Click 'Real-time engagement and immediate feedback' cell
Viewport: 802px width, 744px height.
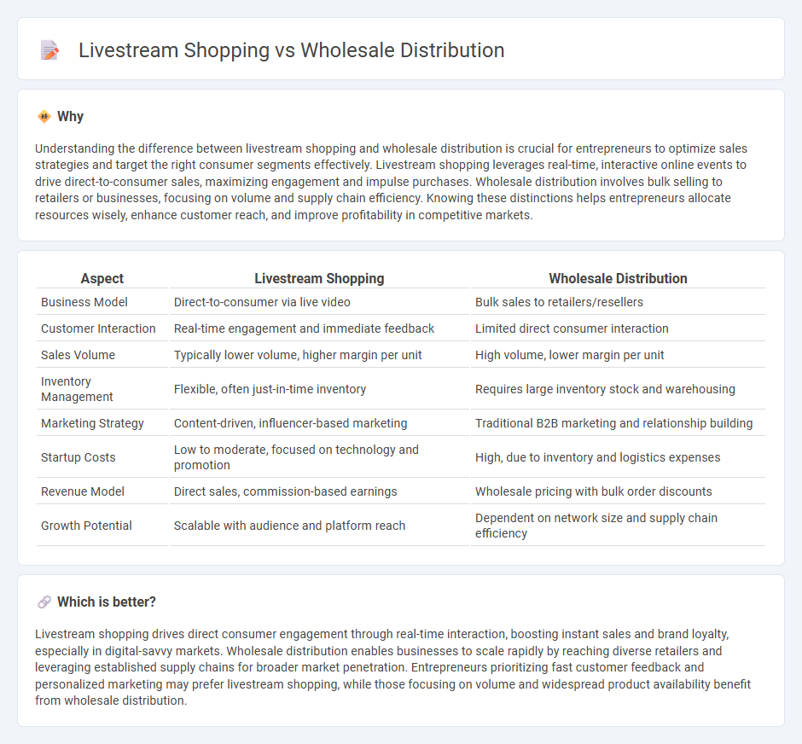pos(304,328)
